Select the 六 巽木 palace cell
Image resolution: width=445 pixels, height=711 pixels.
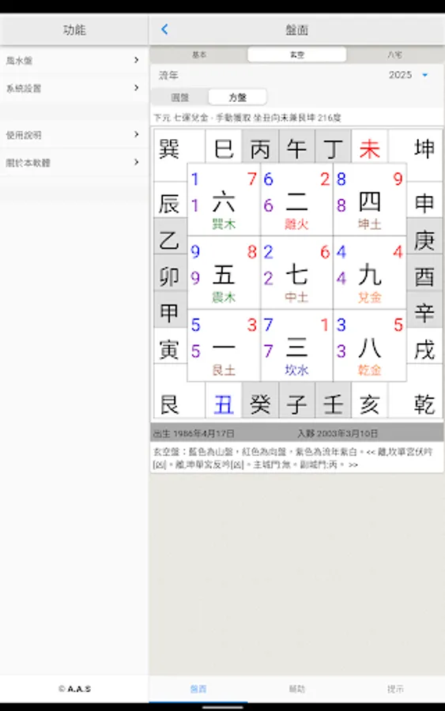(224, 200)
